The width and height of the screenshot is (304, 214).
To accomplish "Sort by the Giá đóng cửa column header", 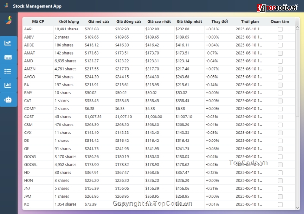I will [x=129, y=21].
